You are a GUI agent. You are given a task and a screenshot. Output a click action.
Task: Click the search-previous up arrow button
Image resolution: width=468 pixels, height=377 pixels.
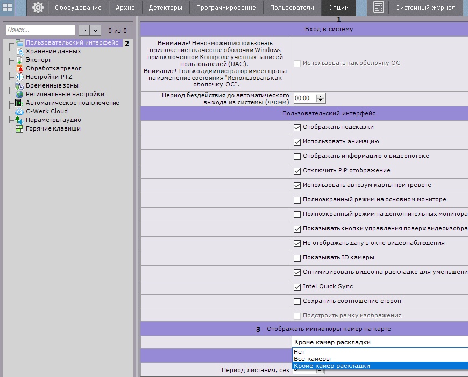[84, 31]
